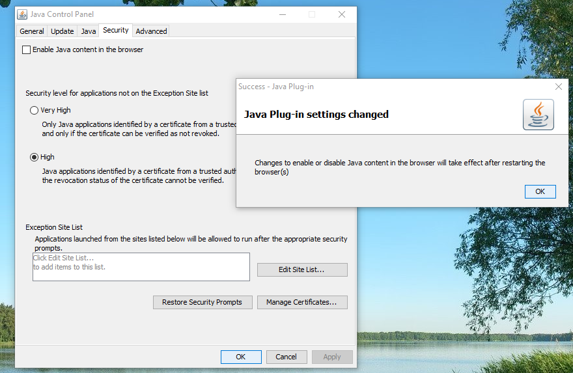Click 'Security level for applications' label text

[117, 93]
